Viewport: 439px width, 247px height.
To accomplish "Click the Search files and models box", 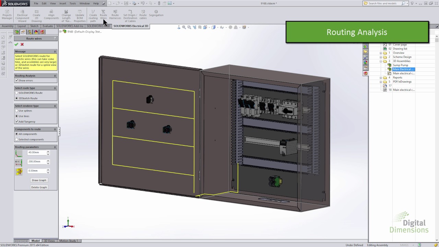I will click(384, 3).
